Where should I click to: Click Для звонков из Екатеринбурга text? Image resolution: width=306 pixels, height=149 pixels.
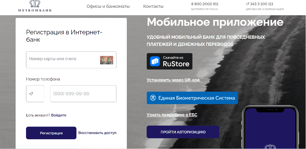click(x=265, y=9)
